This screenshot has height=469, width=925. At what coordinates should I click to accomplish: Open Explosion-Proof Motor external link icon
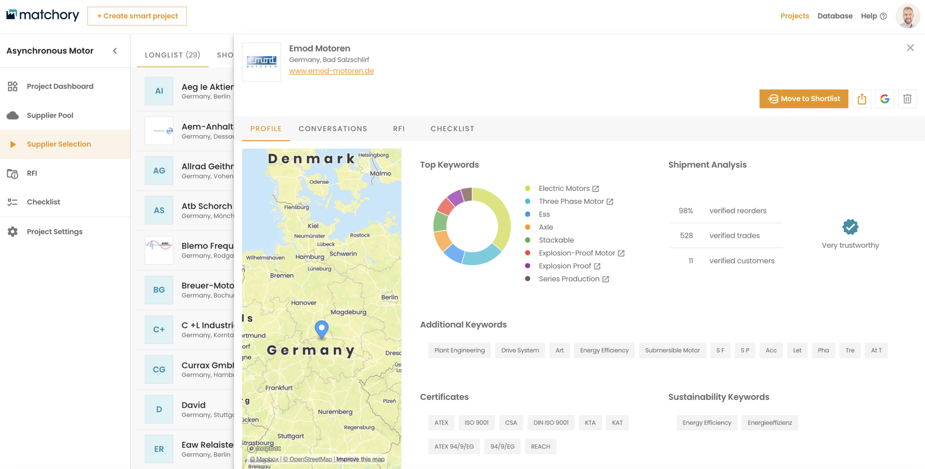(621, 254)
